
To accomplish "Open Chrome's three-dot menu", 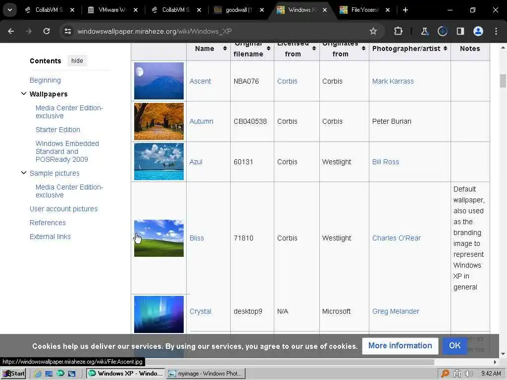I will [496, 31].
